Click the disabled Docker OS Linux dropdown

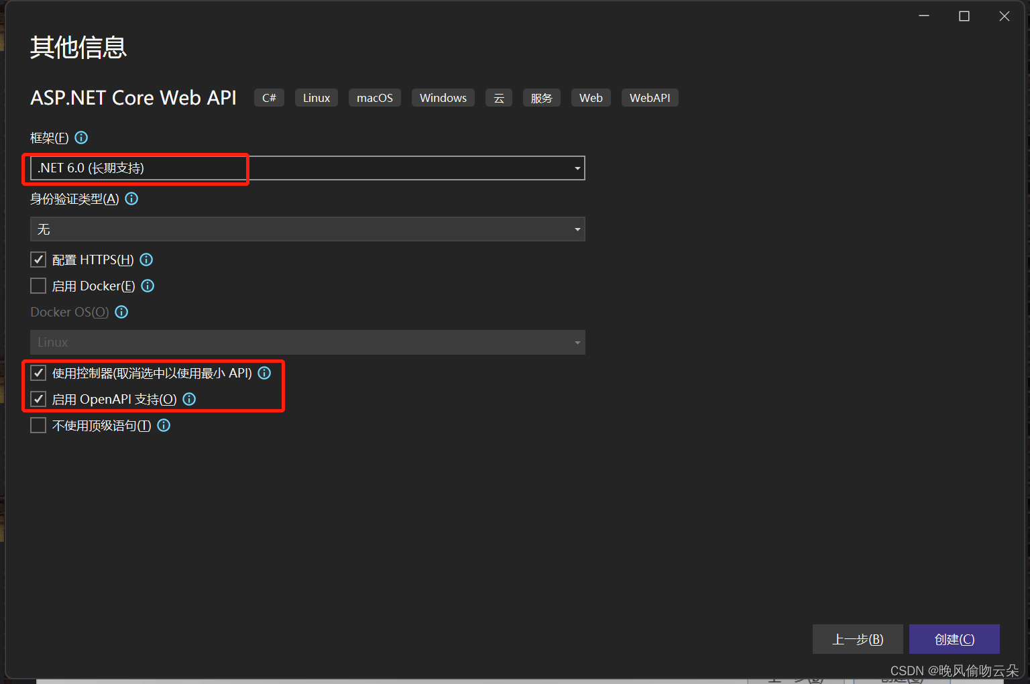308,342
